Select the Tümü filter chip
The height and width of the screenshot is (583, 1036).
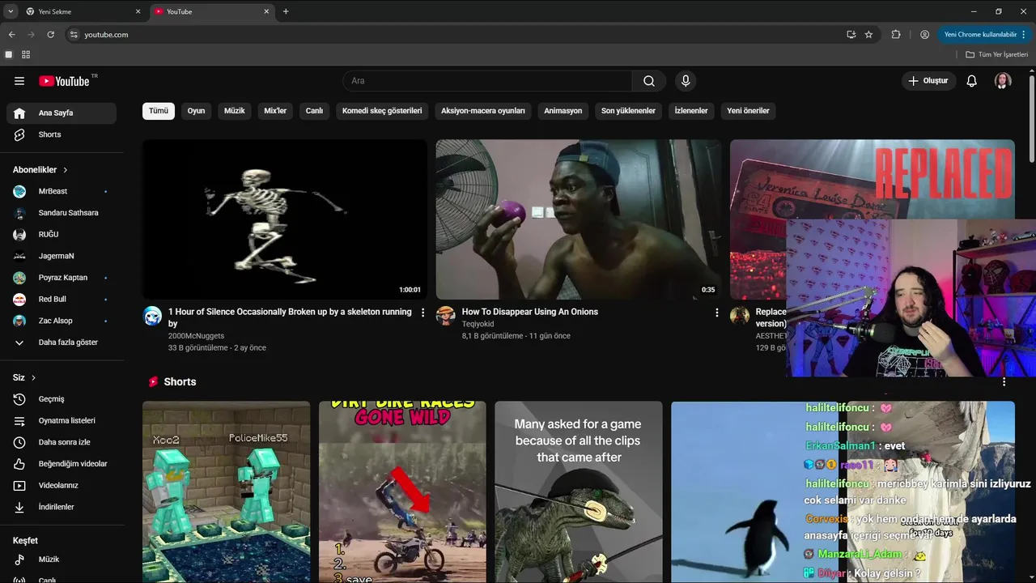(159, 111)
